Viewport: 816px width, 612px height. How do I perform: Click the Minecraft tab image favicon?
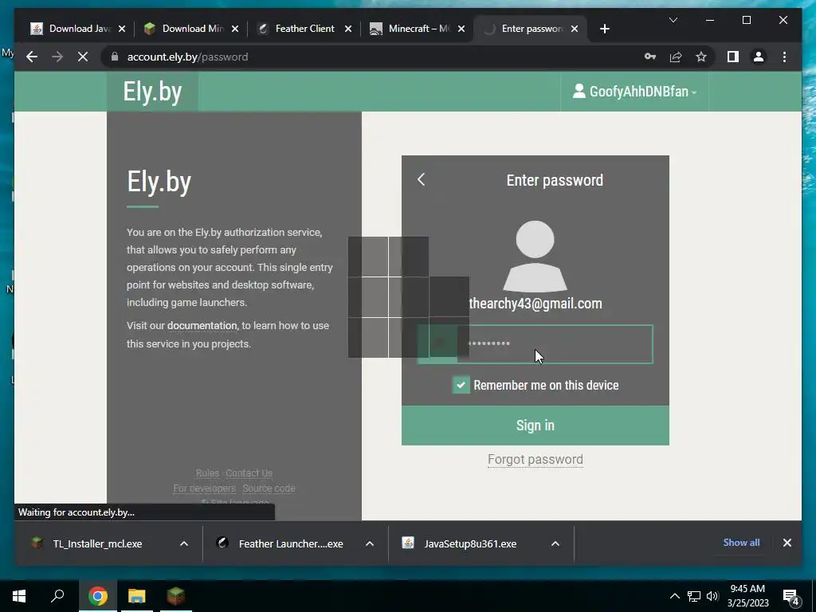pyautogui.click(x=376, y=29)
